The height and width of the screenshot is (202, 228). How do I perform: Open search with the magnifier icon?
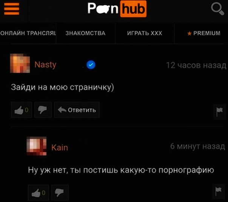(217, 9)
